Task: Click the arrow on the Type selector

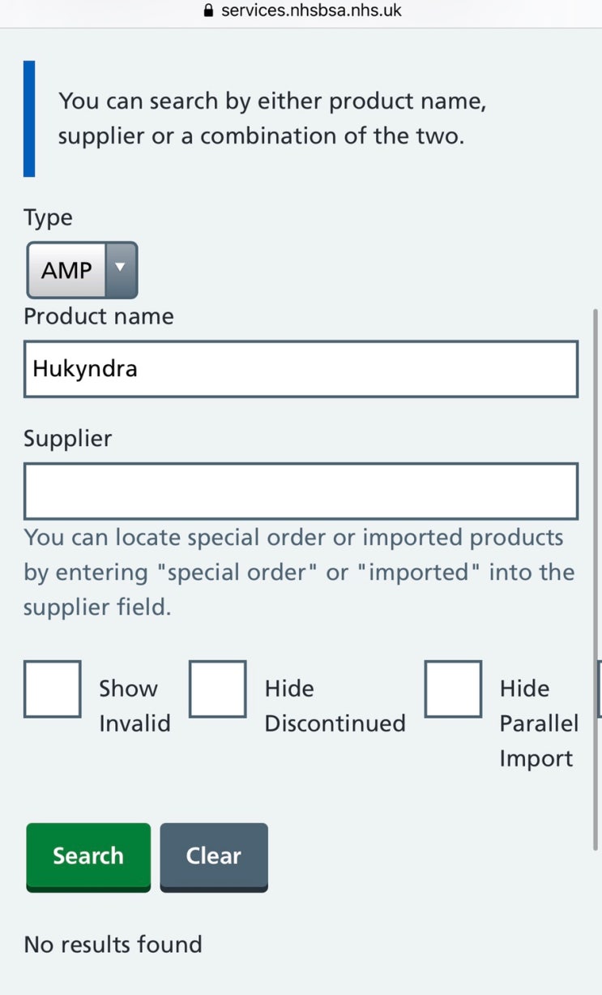Action: [120, 269]
